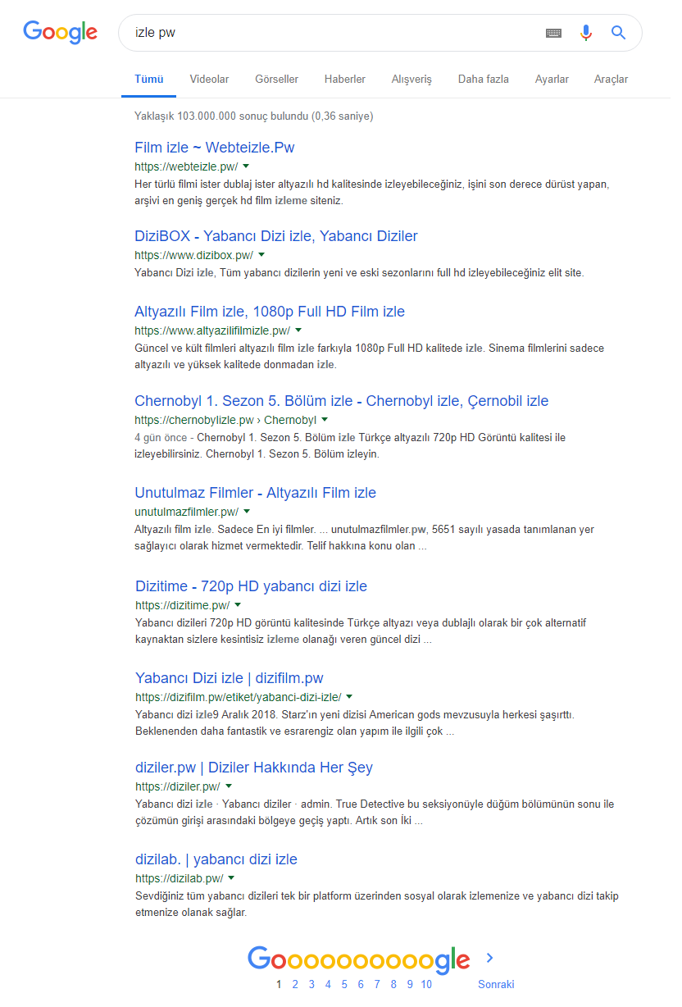Click the https://dizilab.pw/ URL text
Screen dimensions: 682x1007
coord(180,878)
